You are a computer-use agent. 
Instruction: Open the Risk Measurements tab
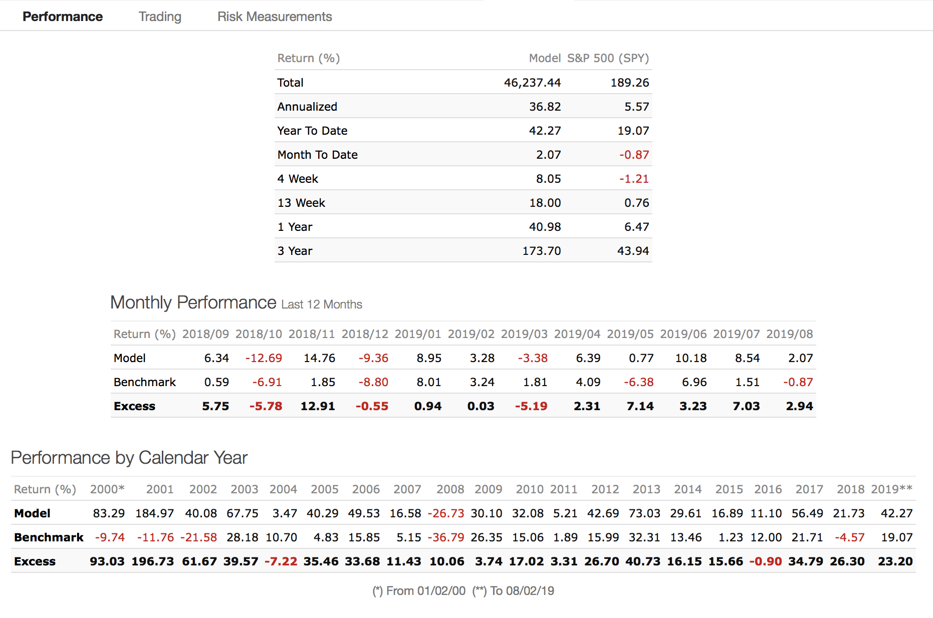(x=274, y=17)
